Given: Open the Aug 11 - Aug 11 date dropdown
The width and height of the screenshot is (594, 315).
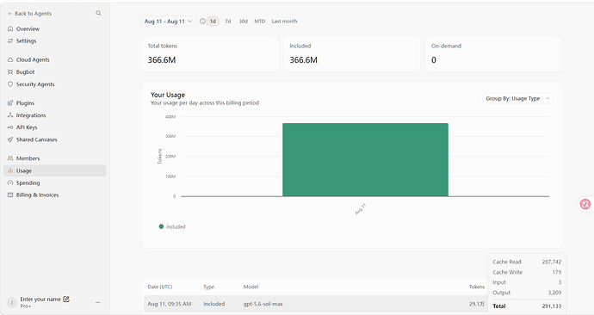Looking at the screenshot, I should tap(169, 22).
